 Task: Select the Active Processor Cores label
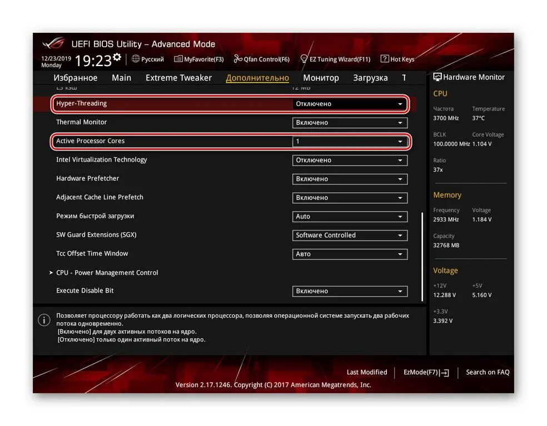(x=91, y=141)
